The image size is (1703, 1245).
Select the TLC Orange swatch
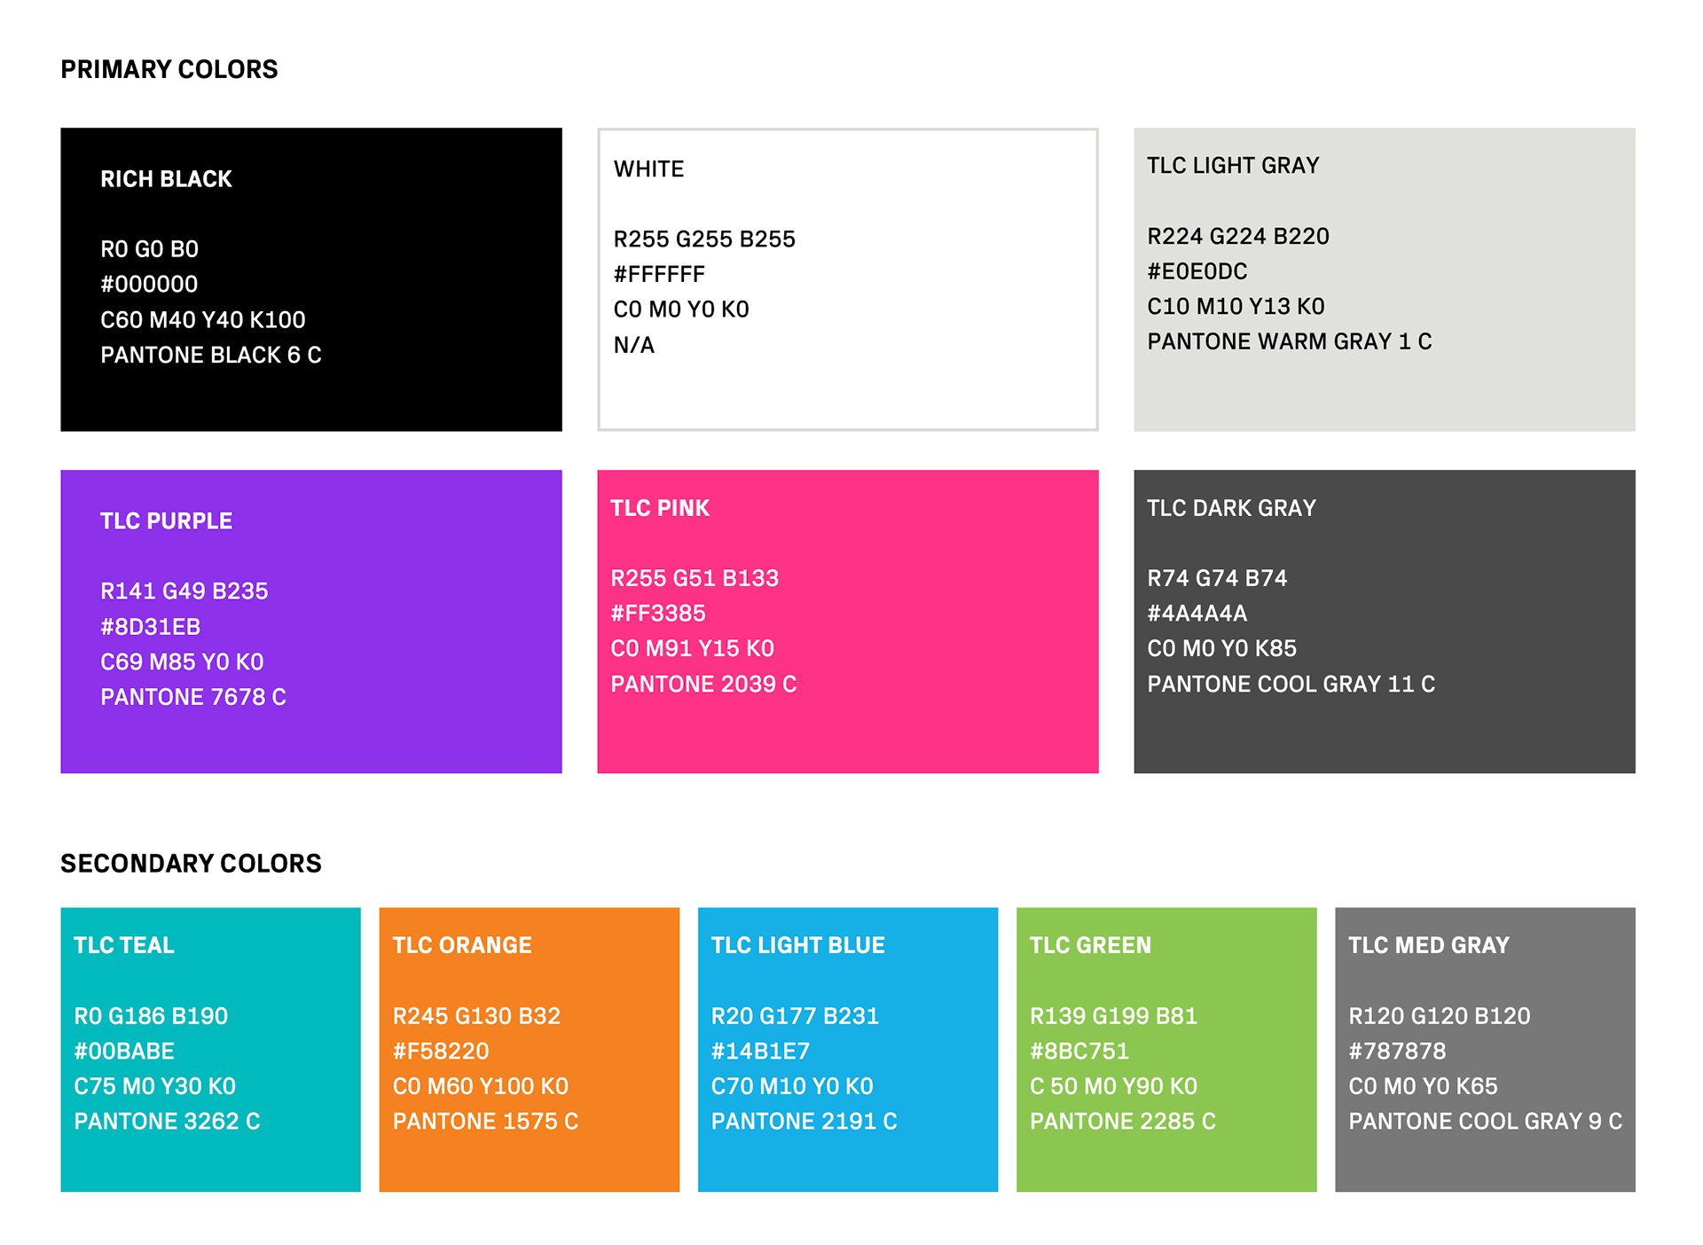pyautogui.click(x=530, y=1049)
